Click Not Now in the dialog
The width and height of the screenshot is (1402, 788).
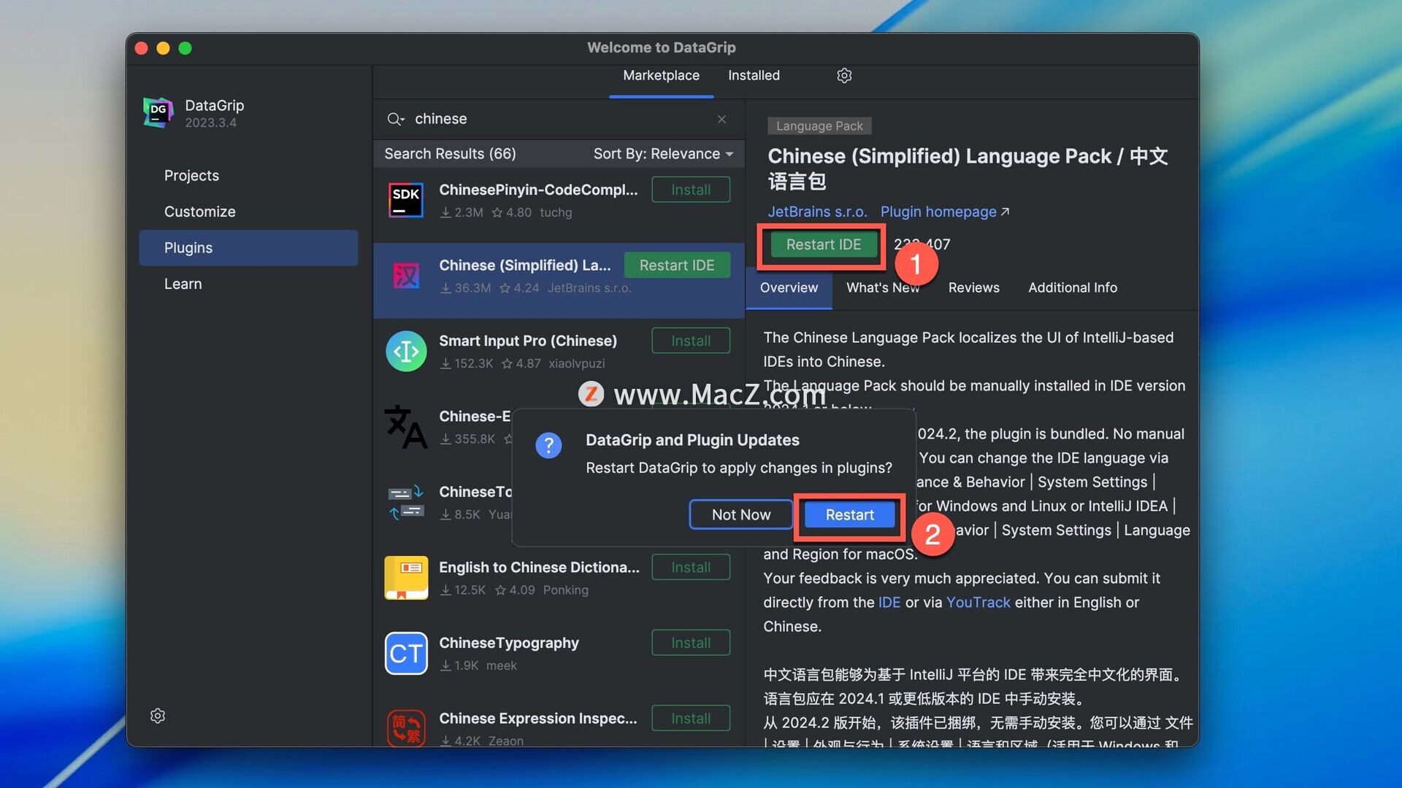740,515
